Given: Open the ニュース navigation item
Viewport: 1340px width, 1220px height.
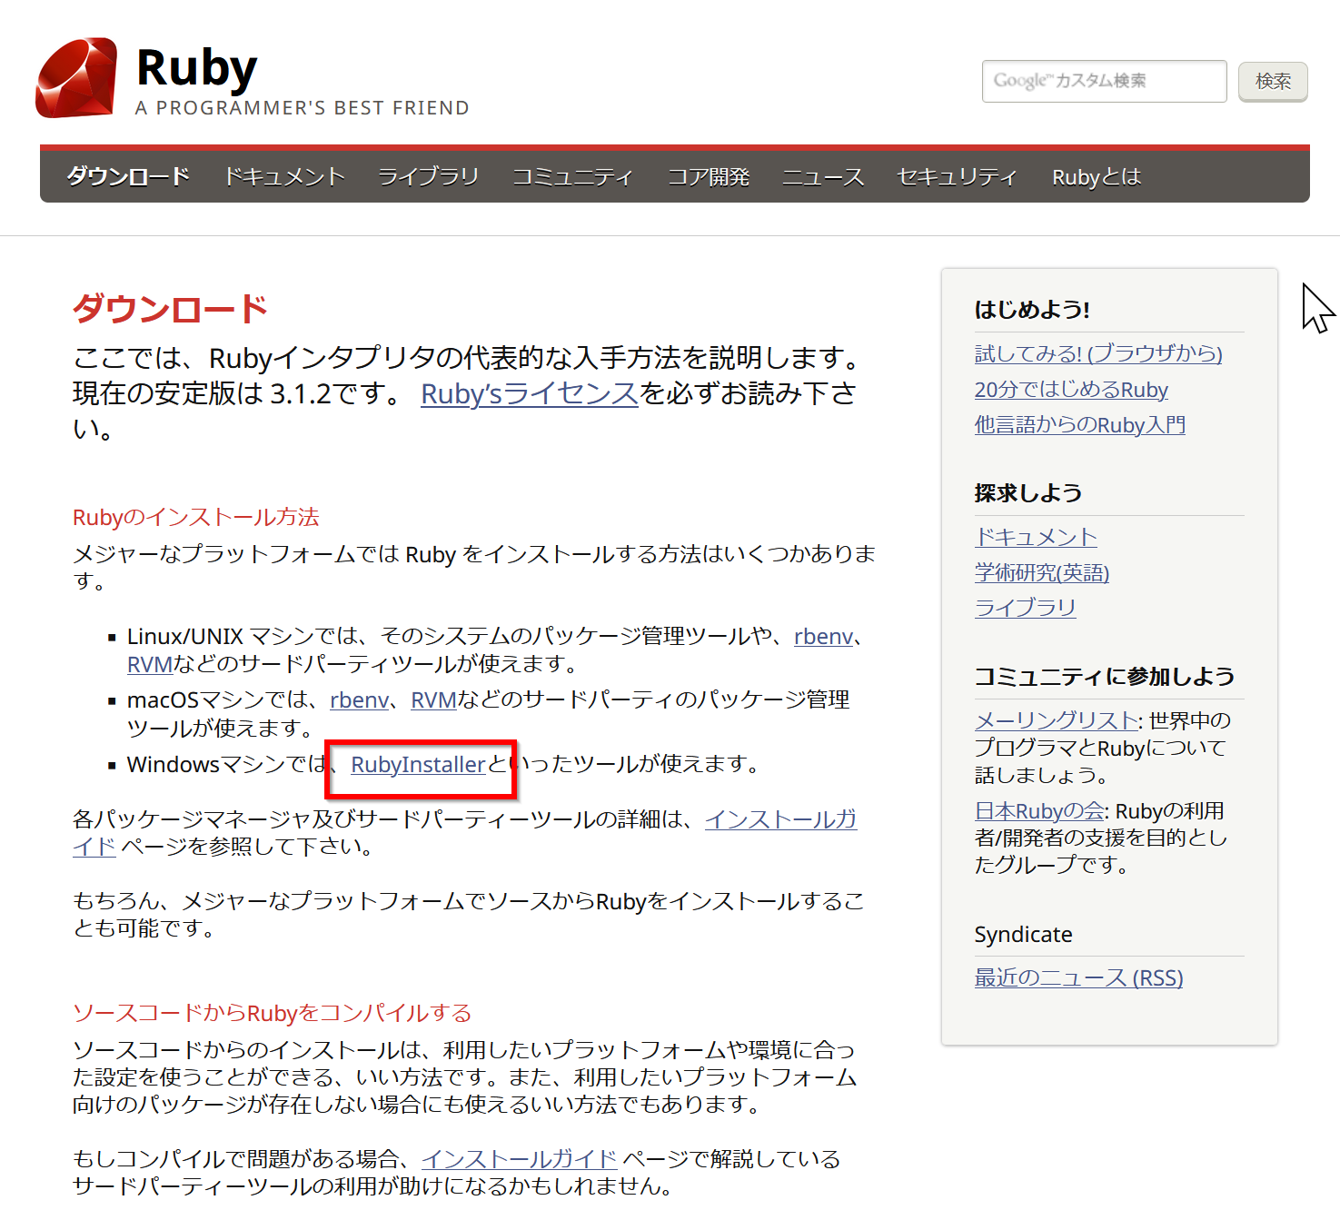Looking at the screenshot, I should pos(823,176).
